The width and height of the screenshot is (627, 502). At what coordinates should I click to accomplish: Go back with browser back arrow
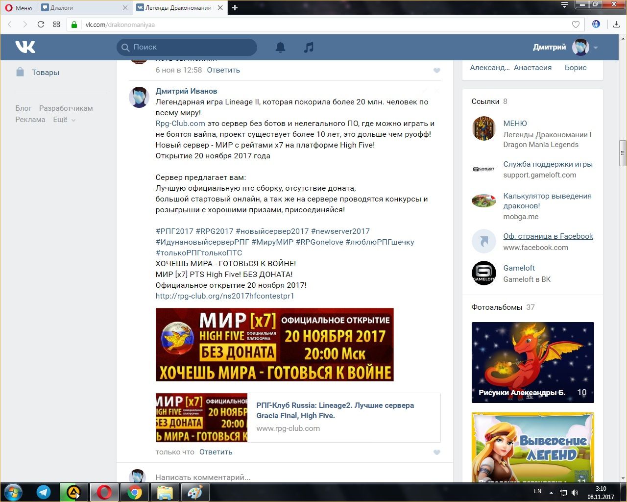[10, 25]
